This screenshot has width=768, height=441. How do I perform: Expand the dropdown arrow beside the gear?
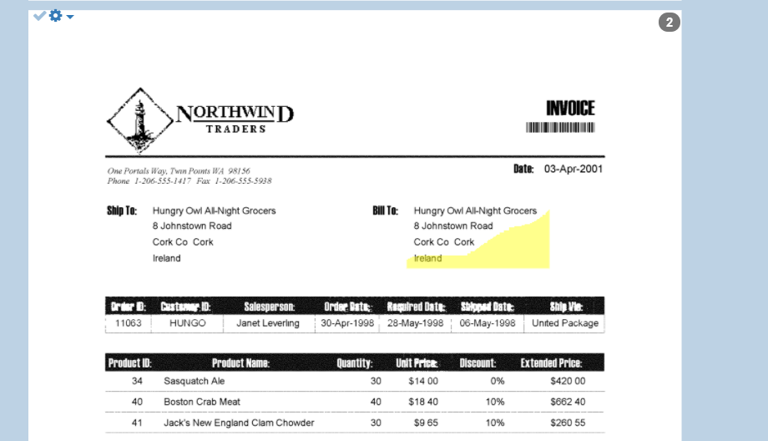70,17
